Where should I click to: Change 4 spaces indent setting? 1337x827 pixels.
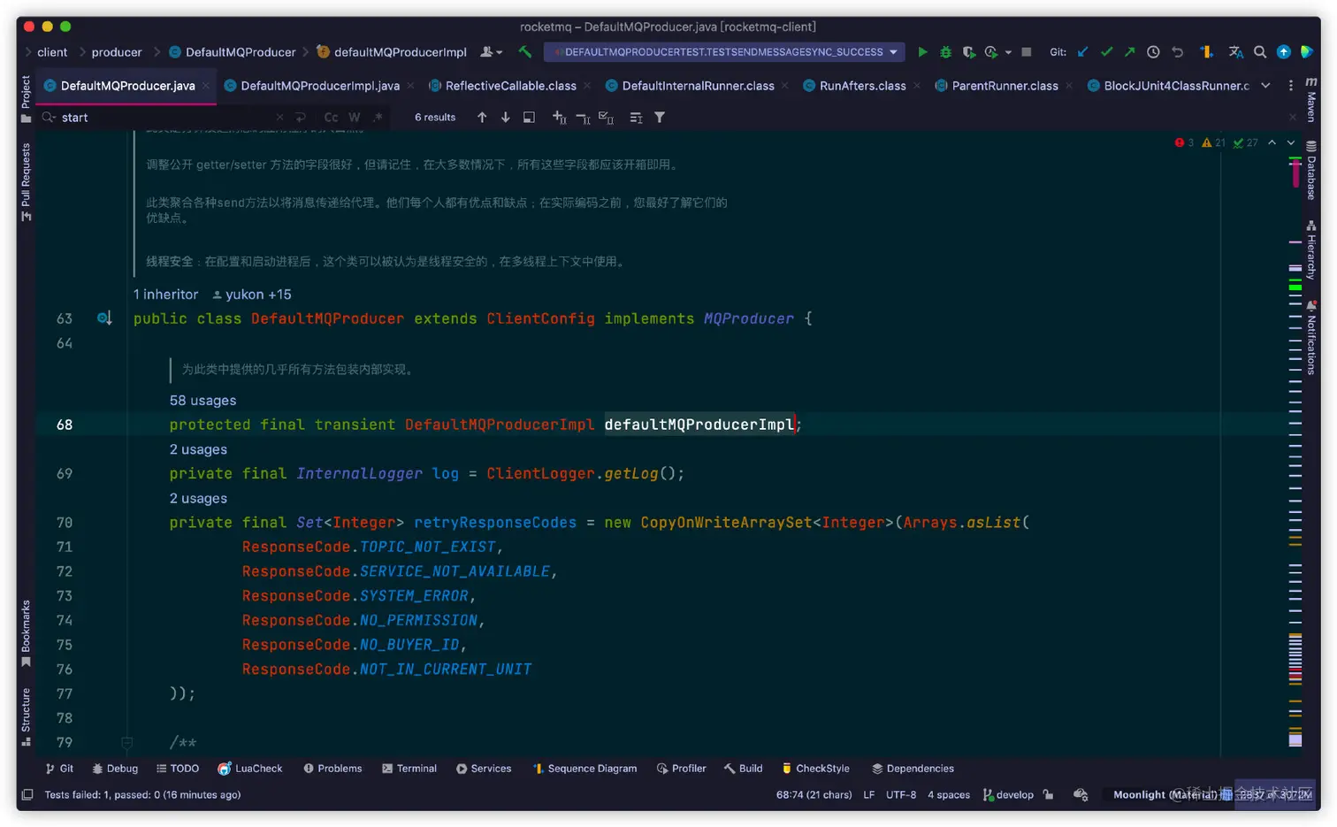click(949, 794)
